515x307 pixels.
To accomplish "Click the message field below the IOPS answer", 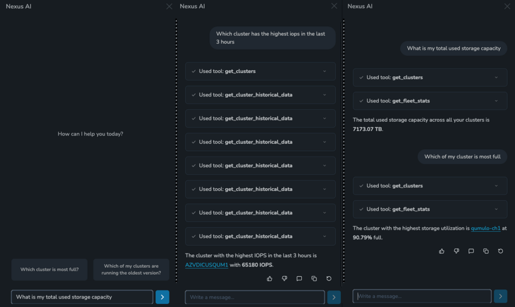I will (254, 297).
